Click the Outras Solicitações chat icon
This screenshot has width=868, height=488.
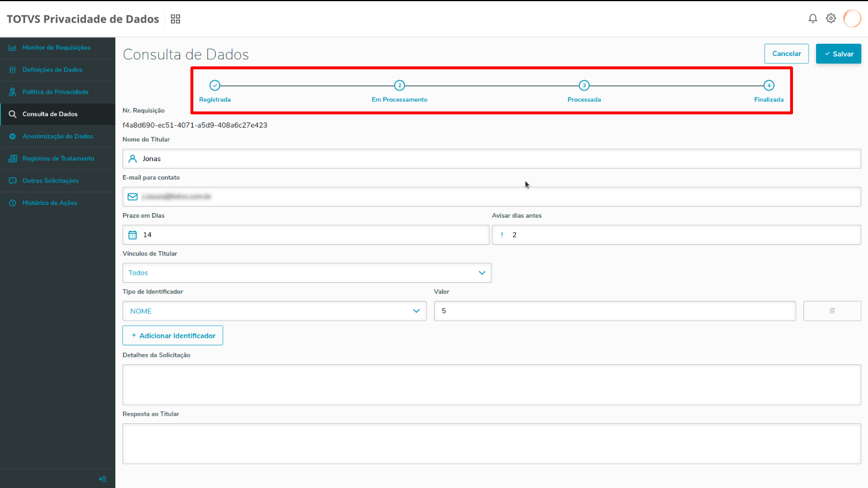[12, 181]
